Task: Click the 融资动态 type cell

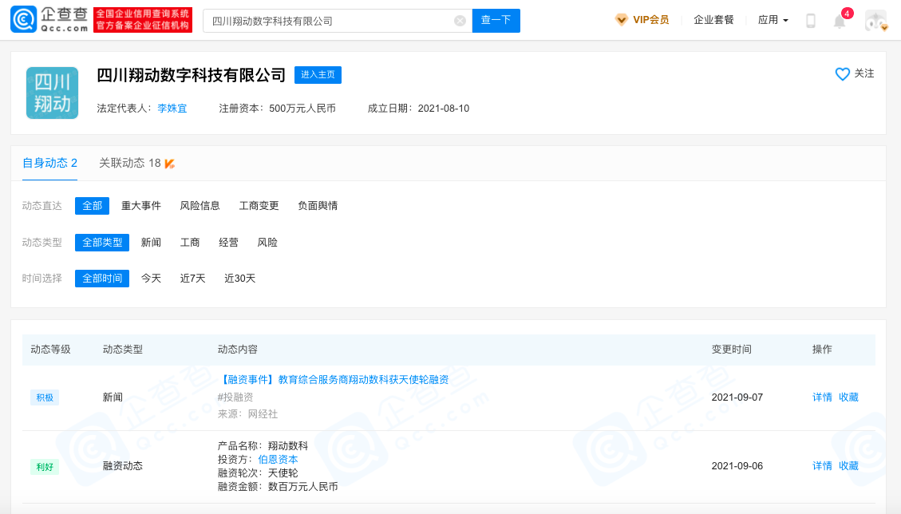Action: (122, 465)
